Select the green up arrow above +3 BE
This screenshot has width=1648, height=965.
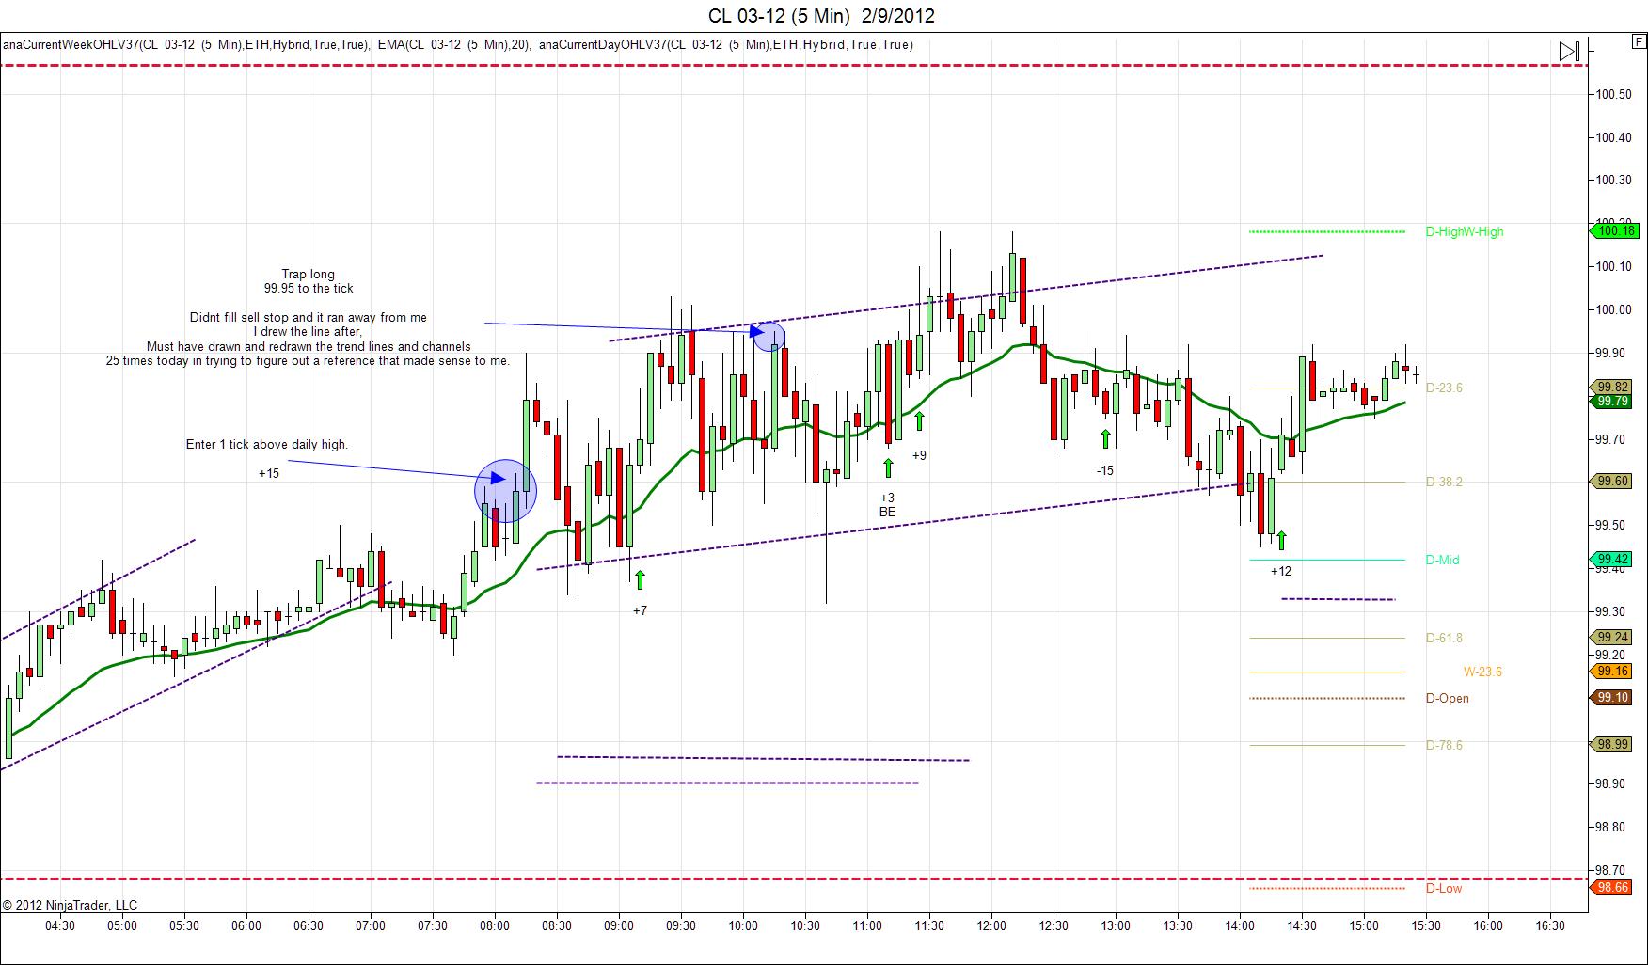887,467
